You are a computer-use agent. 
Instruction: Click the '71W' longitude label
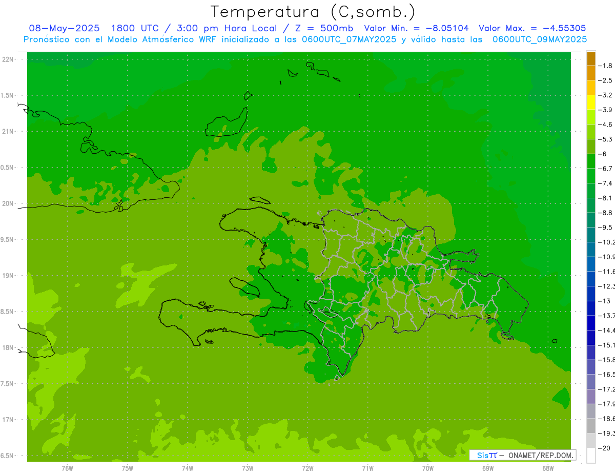point(367,468)
